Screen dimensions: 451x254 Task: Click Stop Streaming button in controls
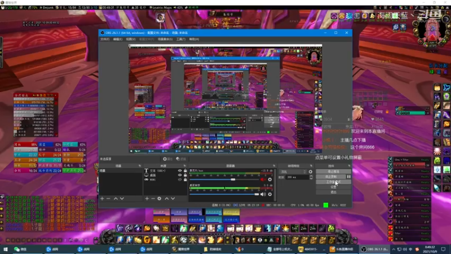click(x=333, y=172)
